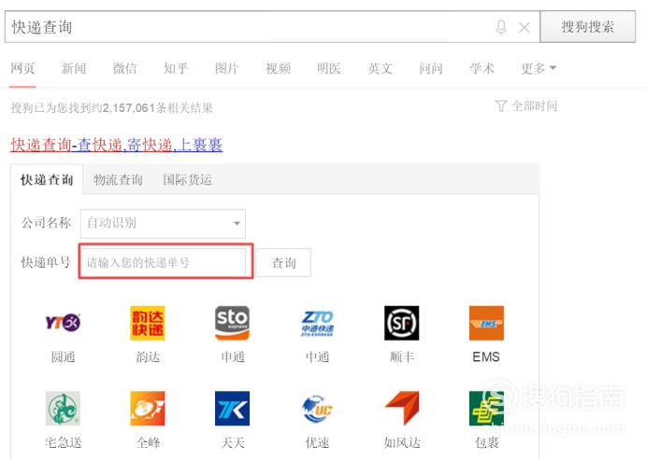The width and height of the screenshot is (647, 460).
Task: Click the 如风达 text label
Action: [402, 442]
